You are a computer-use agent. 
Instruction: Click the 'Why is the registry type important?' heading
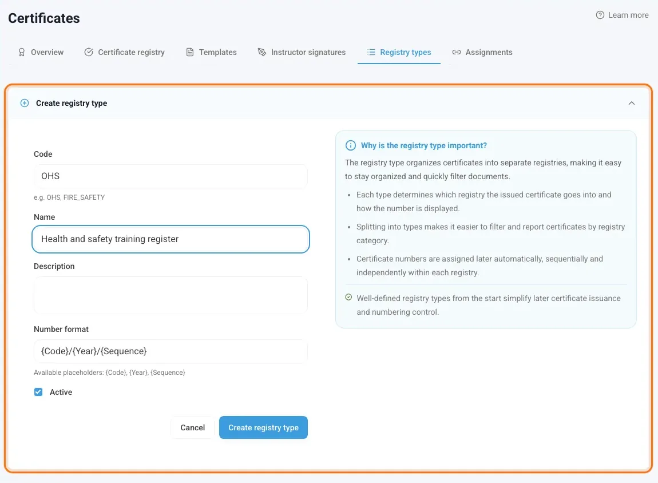(x=424, y=145)
